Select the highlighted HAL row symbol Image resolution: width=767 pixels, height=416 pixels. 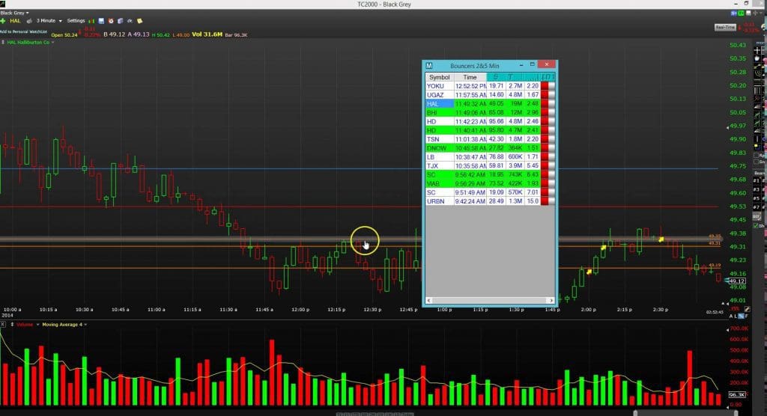439,104
